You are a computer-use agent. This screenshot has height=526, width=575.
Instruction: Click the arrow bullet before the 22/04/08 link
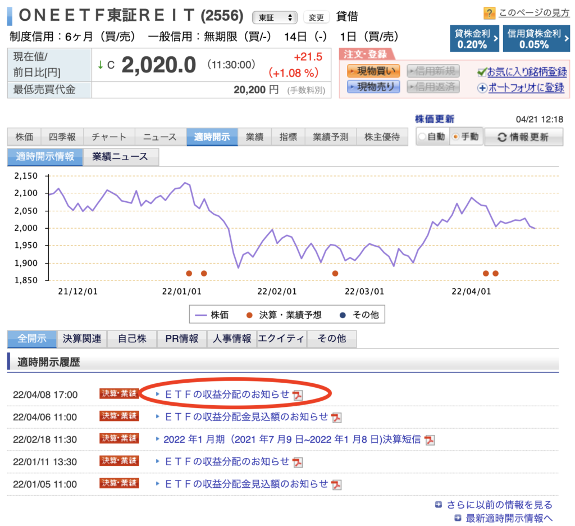point(158,394)
